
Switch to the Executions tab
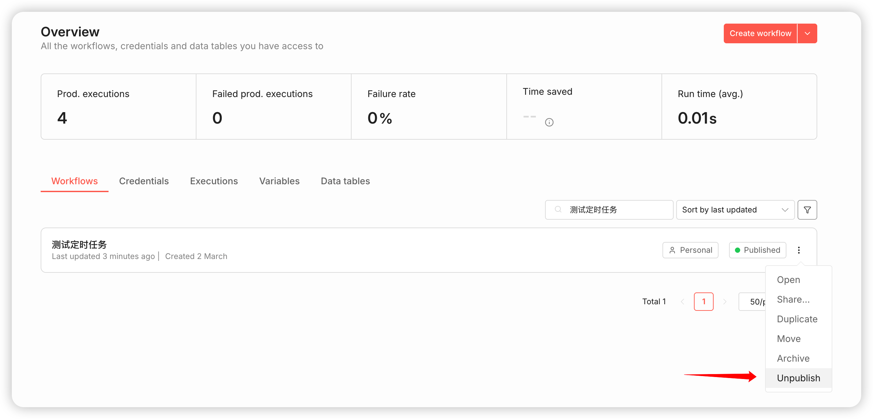[x=214, y=181]
